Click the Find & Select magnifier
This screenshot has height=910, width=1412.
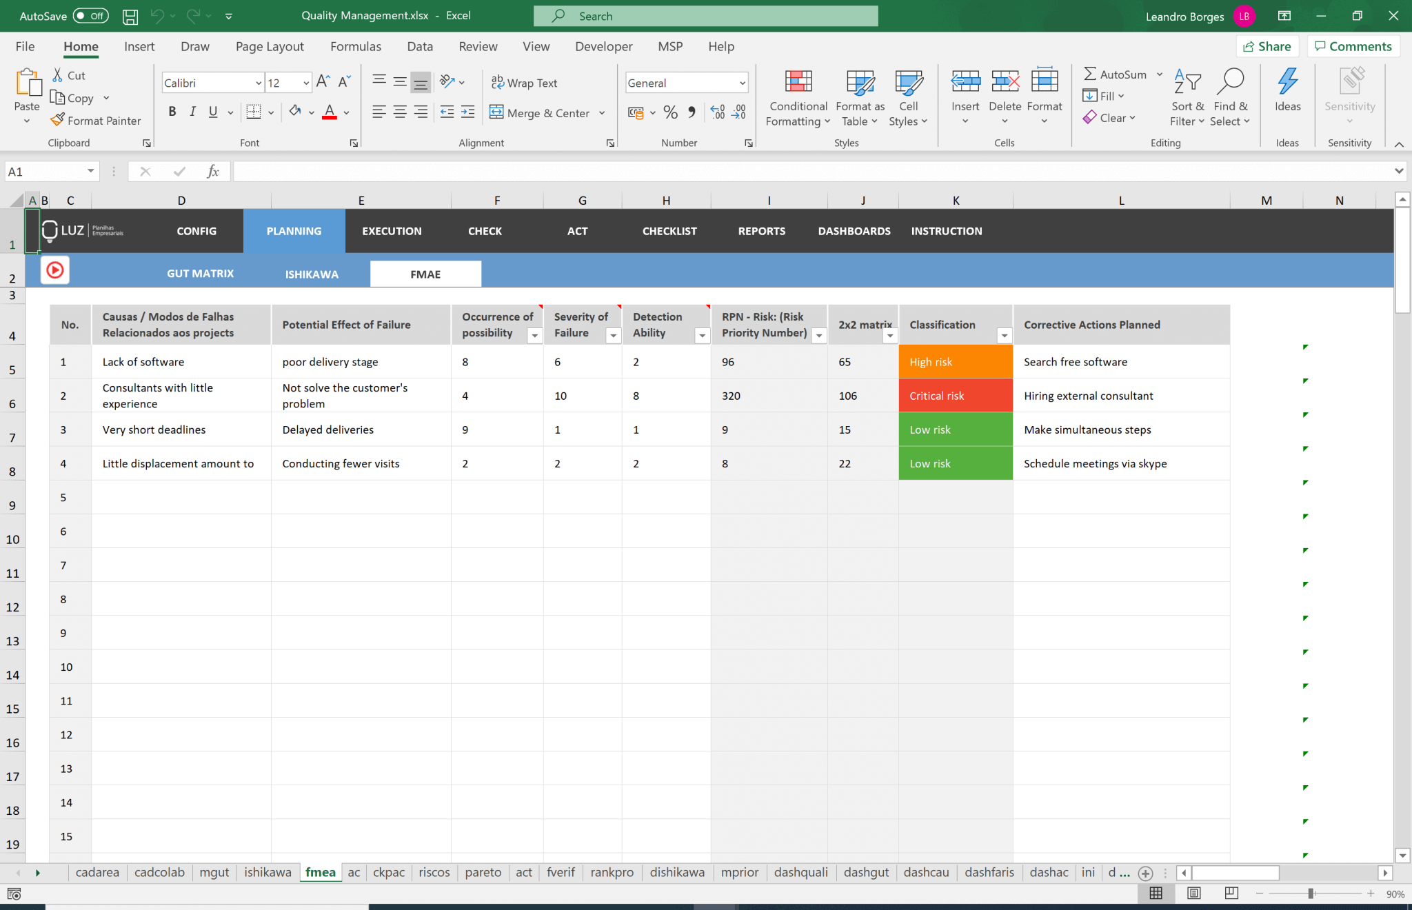[x=1231, y=82]
